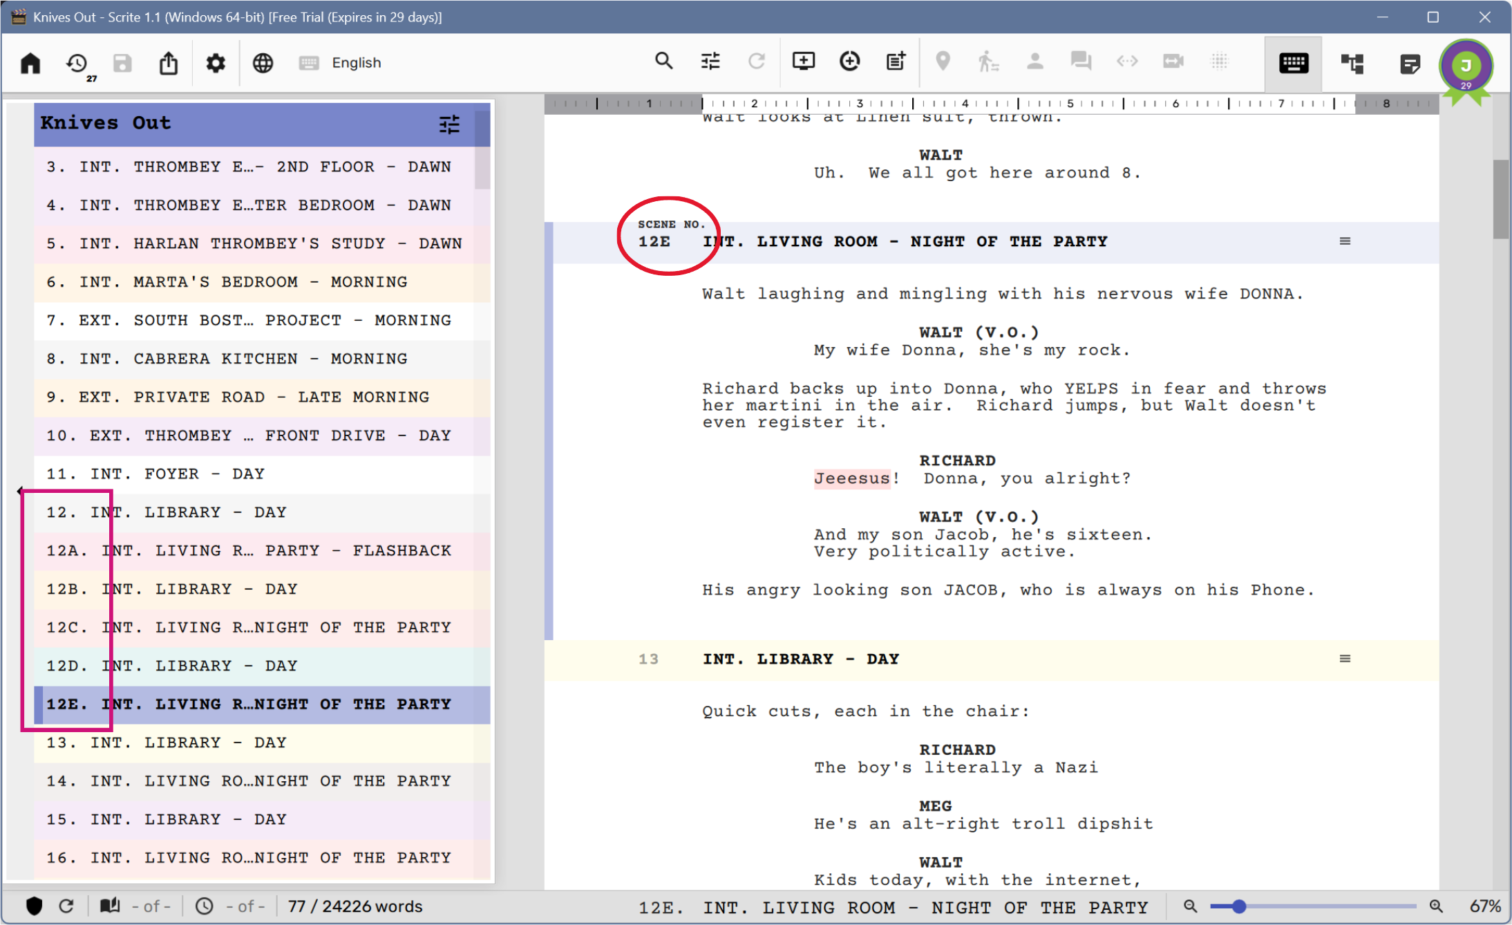
Task: Collapse scene list panel arrow
Action: pos(20,491)
